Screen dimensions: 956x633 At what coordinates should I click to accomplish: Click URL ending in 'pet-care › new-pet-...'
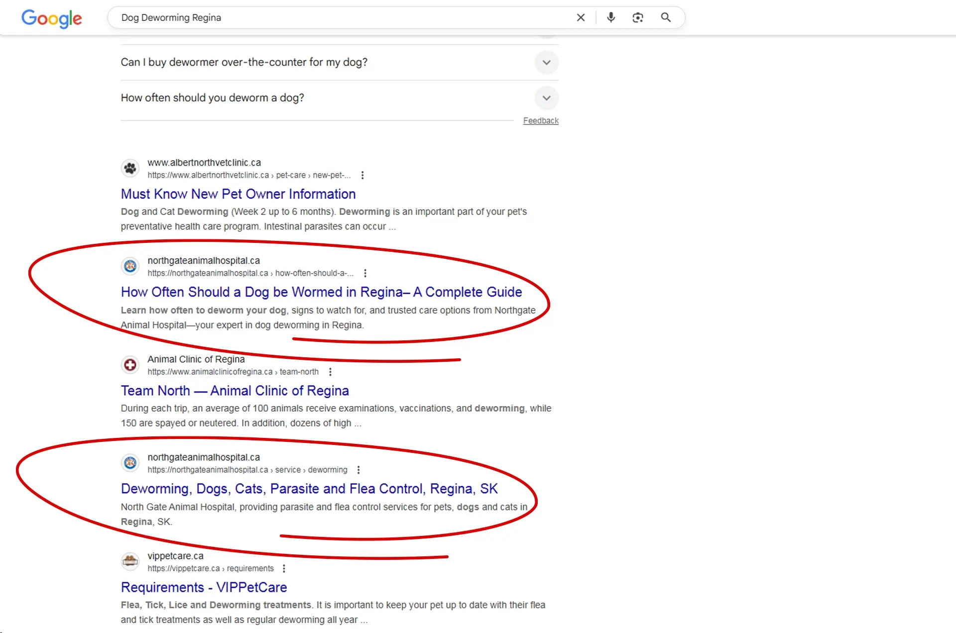click(x=249, y=175)
